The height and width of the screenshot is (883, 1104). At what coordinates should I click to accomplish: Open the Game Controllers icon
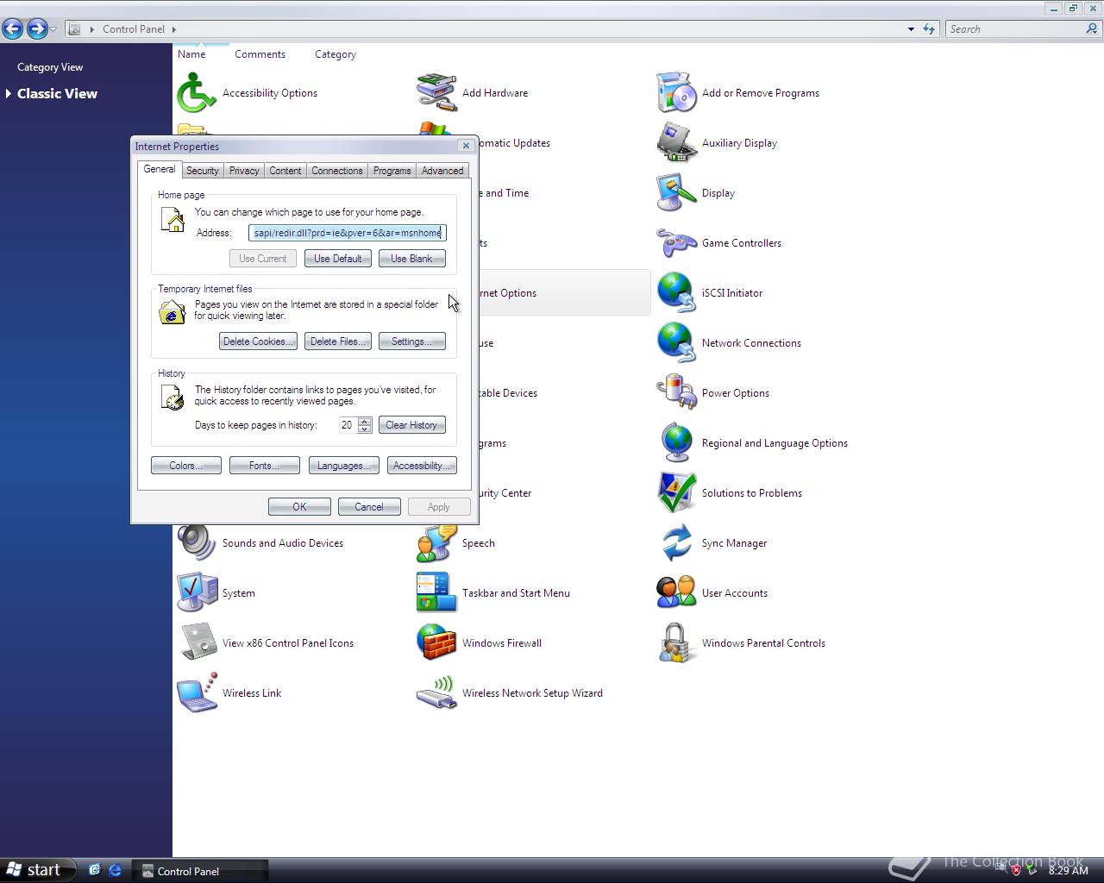click(676, 243)
